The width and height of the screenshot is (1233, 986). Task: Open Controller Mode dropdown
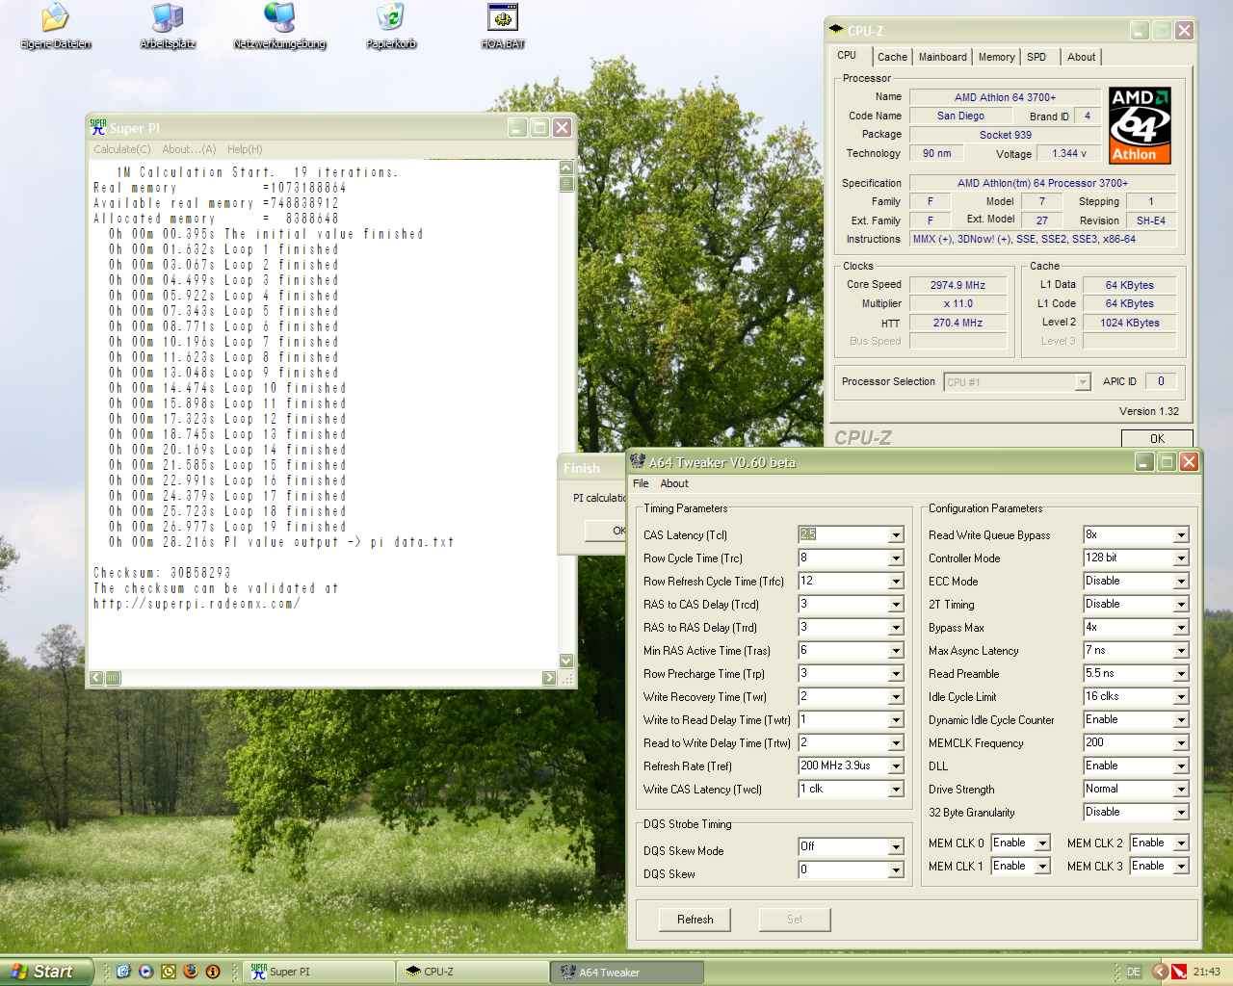pos(1181,558)
